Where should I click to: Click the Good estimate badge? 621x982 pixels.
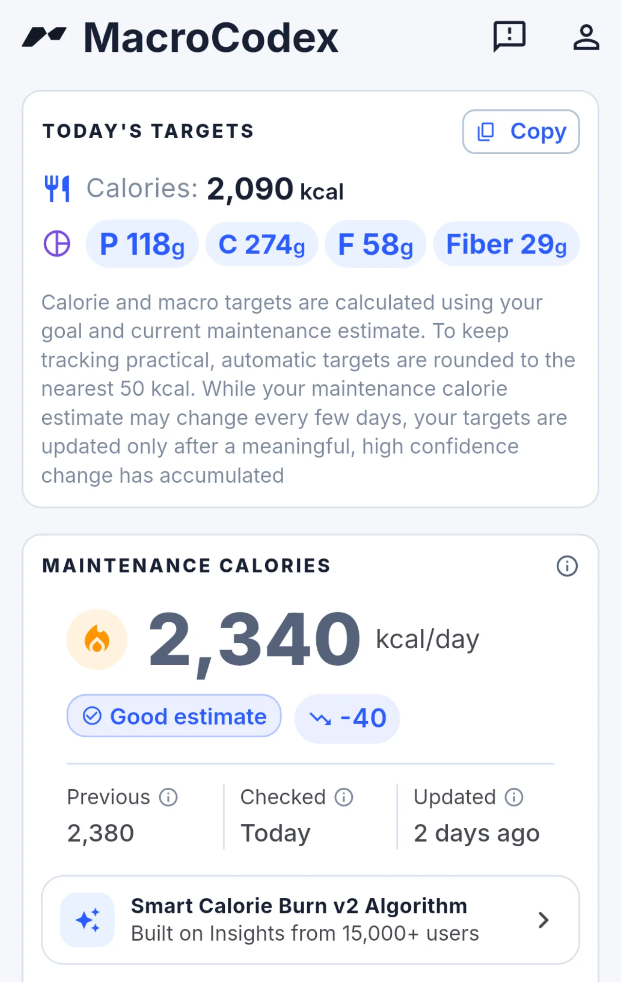point(174,716)
